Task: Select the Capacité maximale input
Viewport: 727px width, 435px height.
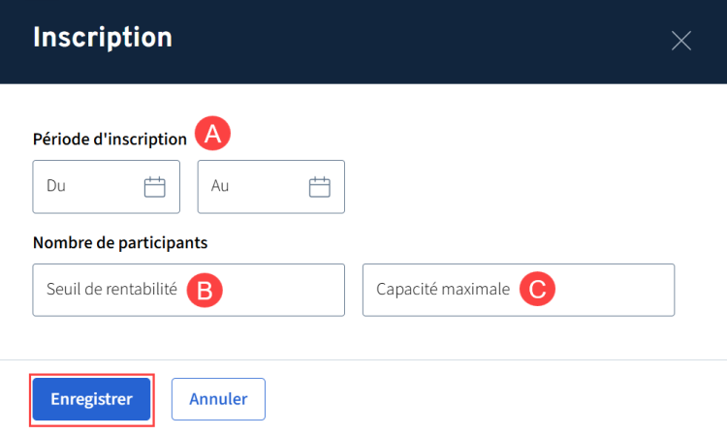Action: (x=442, y=290)
